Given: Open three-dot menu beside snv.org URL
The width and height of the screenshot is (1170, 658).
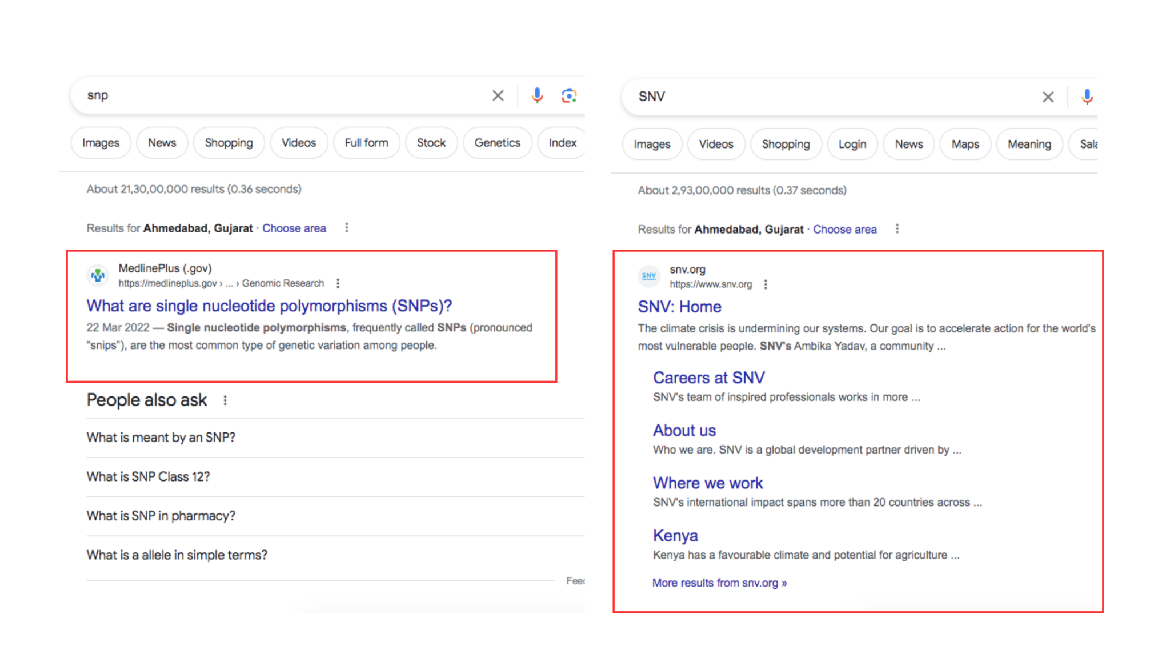Looking at the screenshot, I should click(766, 284).
